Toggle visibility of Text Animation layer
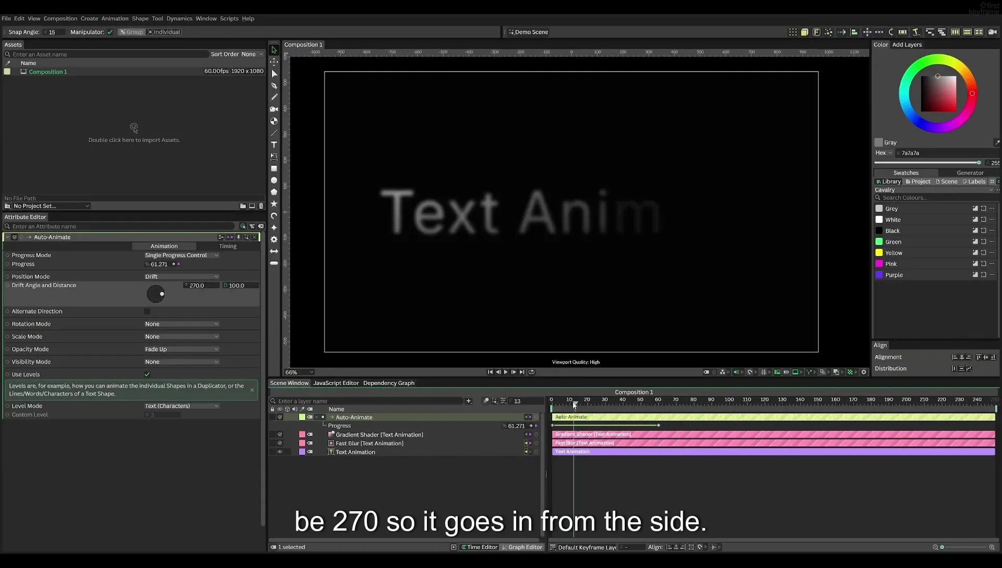The height and width of the screenshot is (568, 1002). (x=280, y=452)
